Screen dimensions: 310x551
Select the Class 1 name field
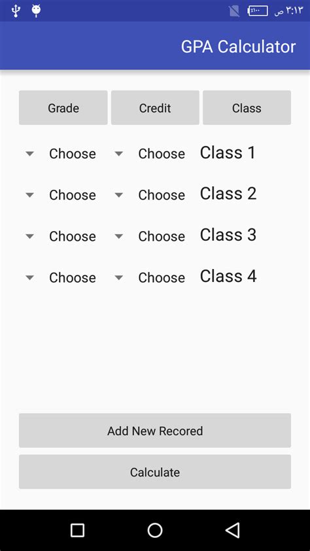point(228,153)
